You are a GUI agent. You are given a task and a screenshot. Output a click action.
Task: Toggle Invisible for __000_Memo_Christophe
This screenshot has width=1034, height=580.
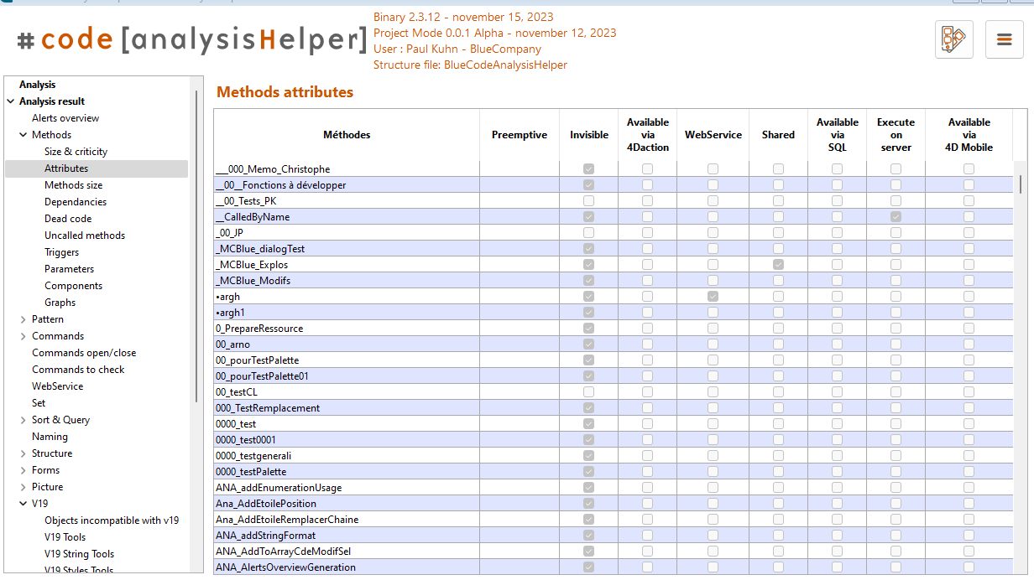588,169
